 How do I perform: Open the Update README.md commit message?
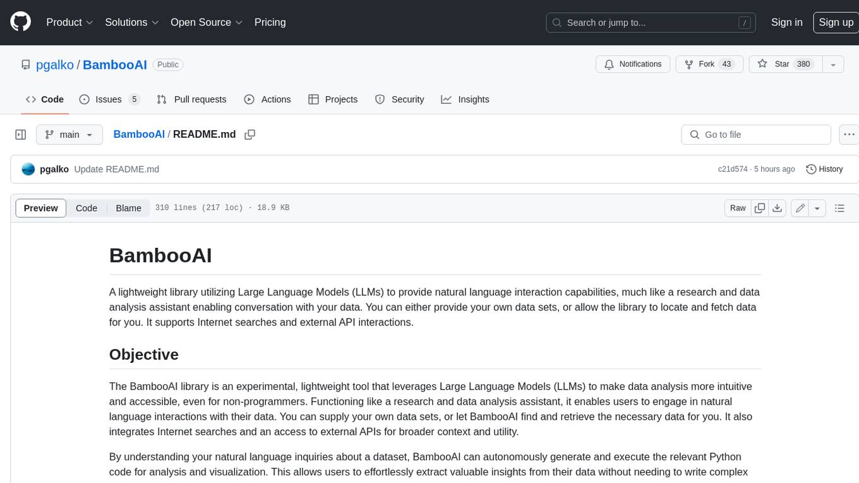click(x=116, y=169)
